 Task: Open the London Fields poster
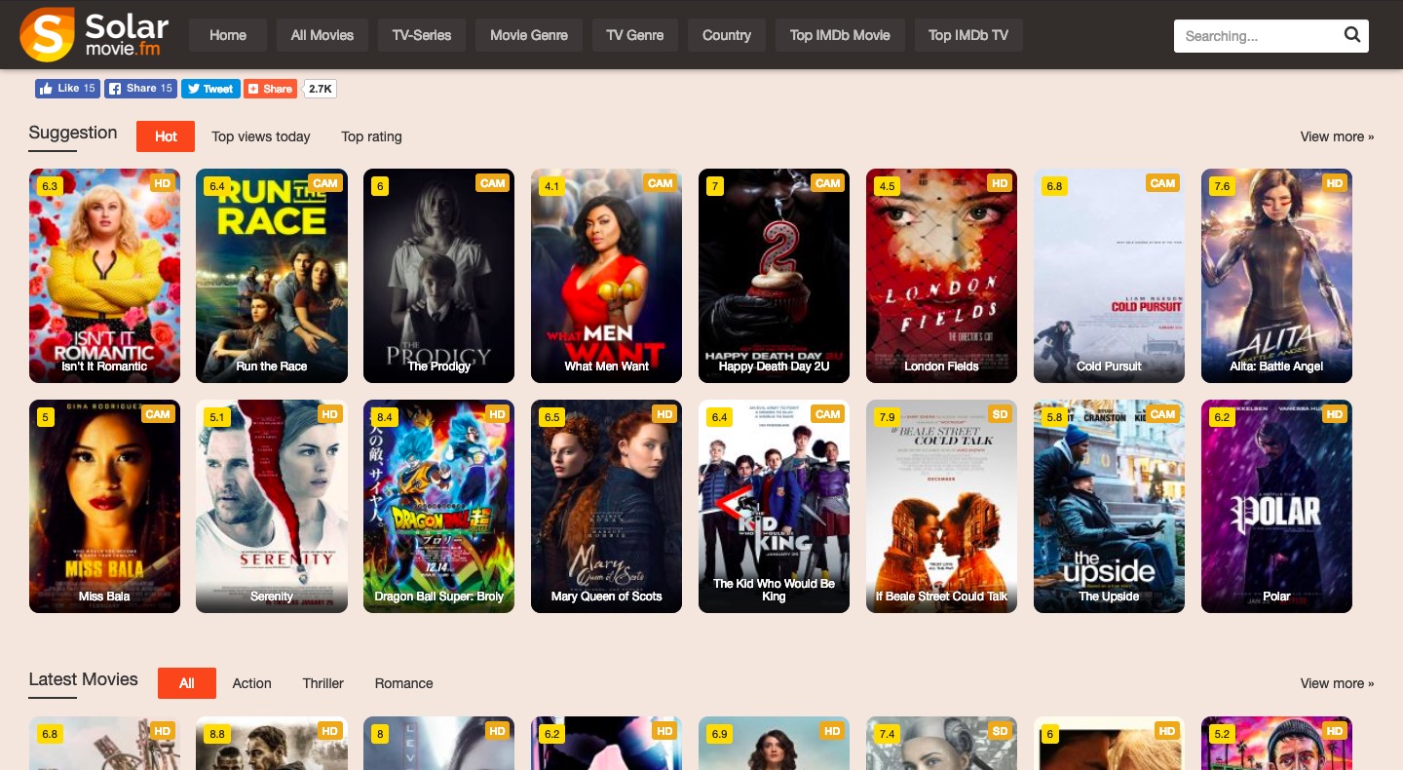(941, 276)
